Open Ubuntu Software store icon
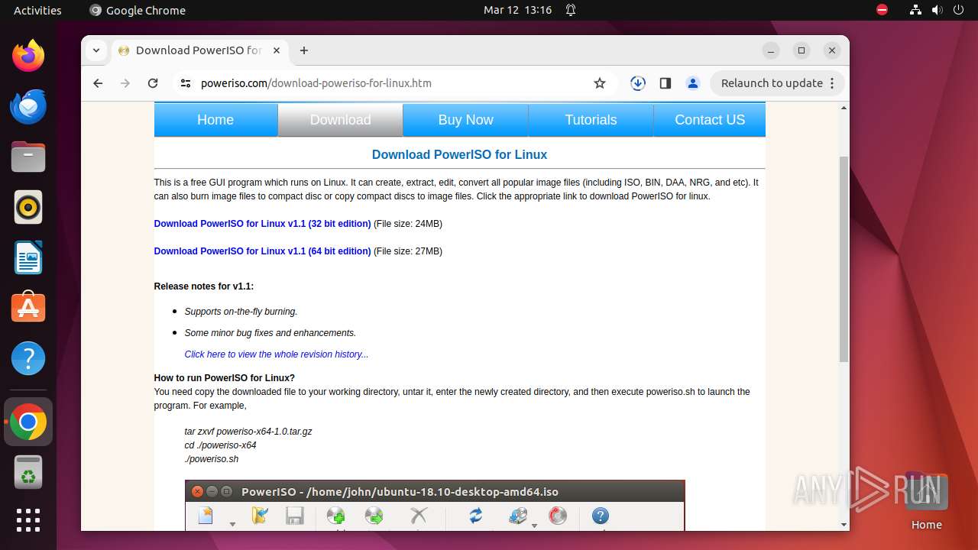Image resolution: width=978 pixels, height=550 pixels. click(28, 308)
